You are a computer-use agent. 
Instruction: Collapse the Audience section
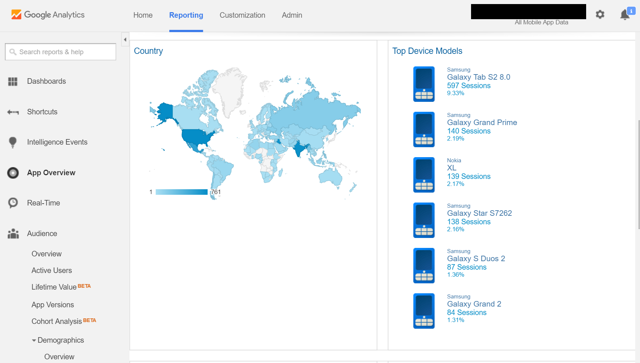click(x=42, y=234)
